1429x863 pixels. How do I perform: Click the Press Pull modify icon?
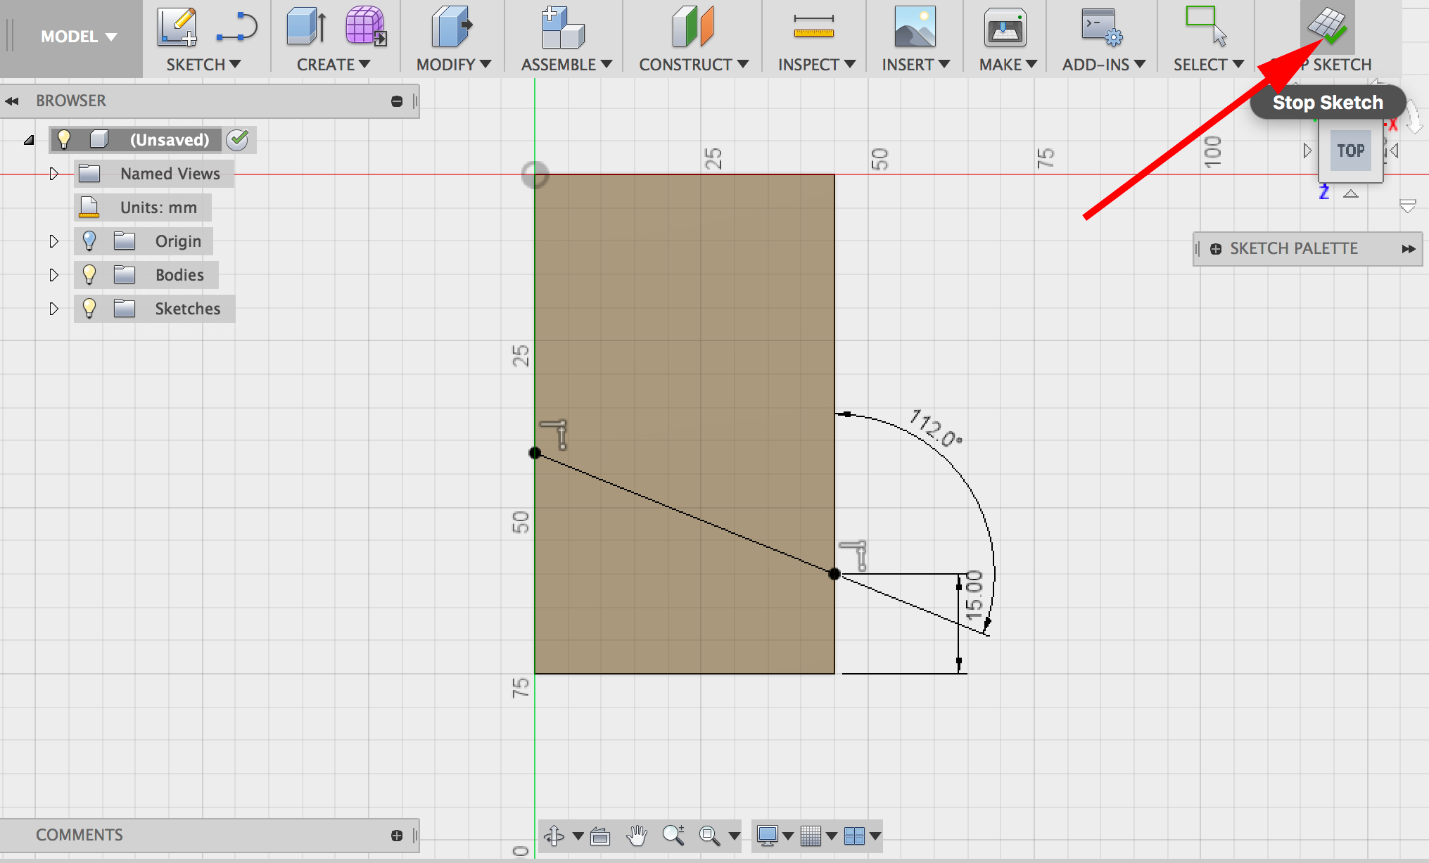tap(451, 27)
